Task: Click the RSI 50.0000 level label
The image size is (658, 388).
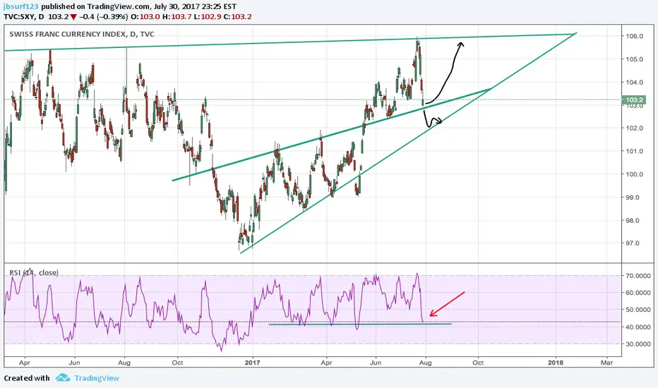Action: coord(638,310)
